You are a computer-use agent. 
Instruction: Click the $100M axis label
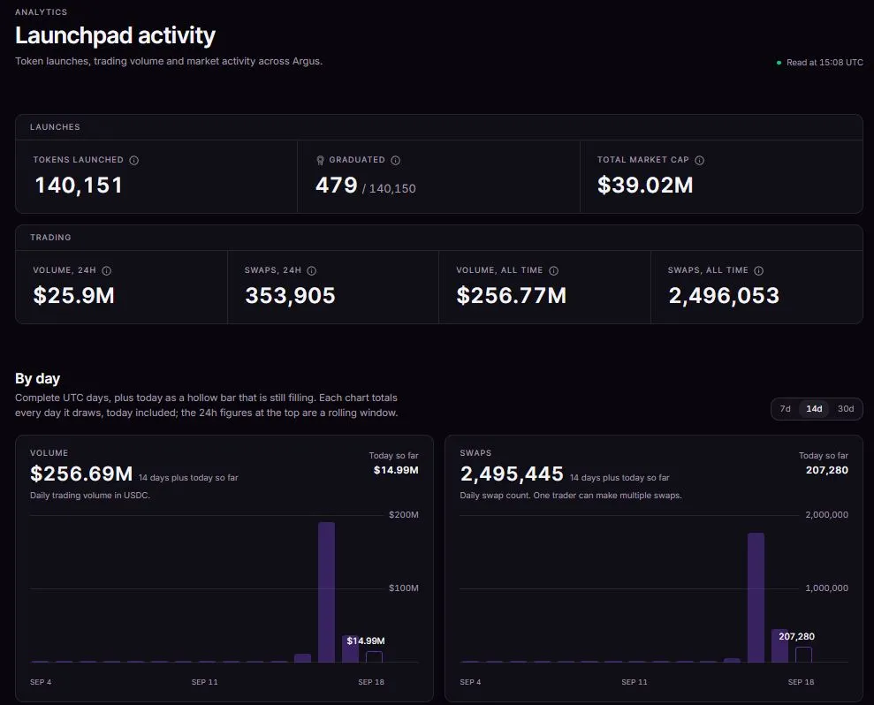[x=404, y=588]
